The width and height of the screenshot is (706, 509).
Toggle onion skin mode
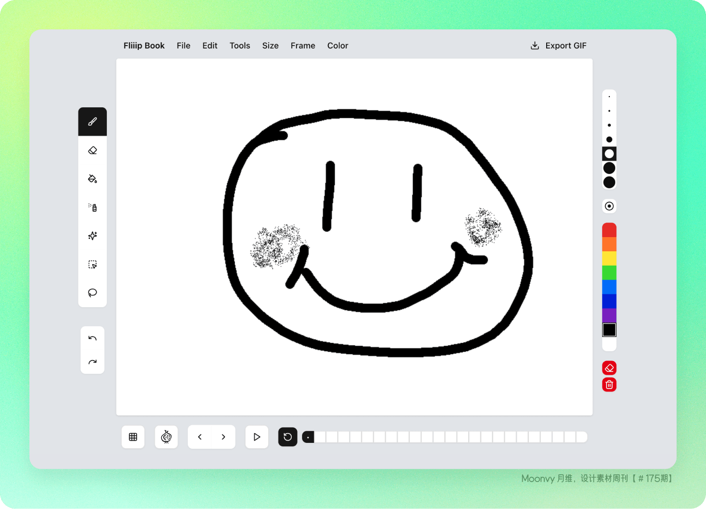166,437
